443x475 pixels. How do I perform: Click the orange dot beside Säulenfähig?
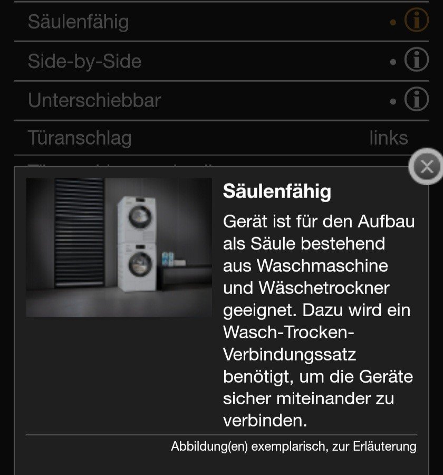393,22
